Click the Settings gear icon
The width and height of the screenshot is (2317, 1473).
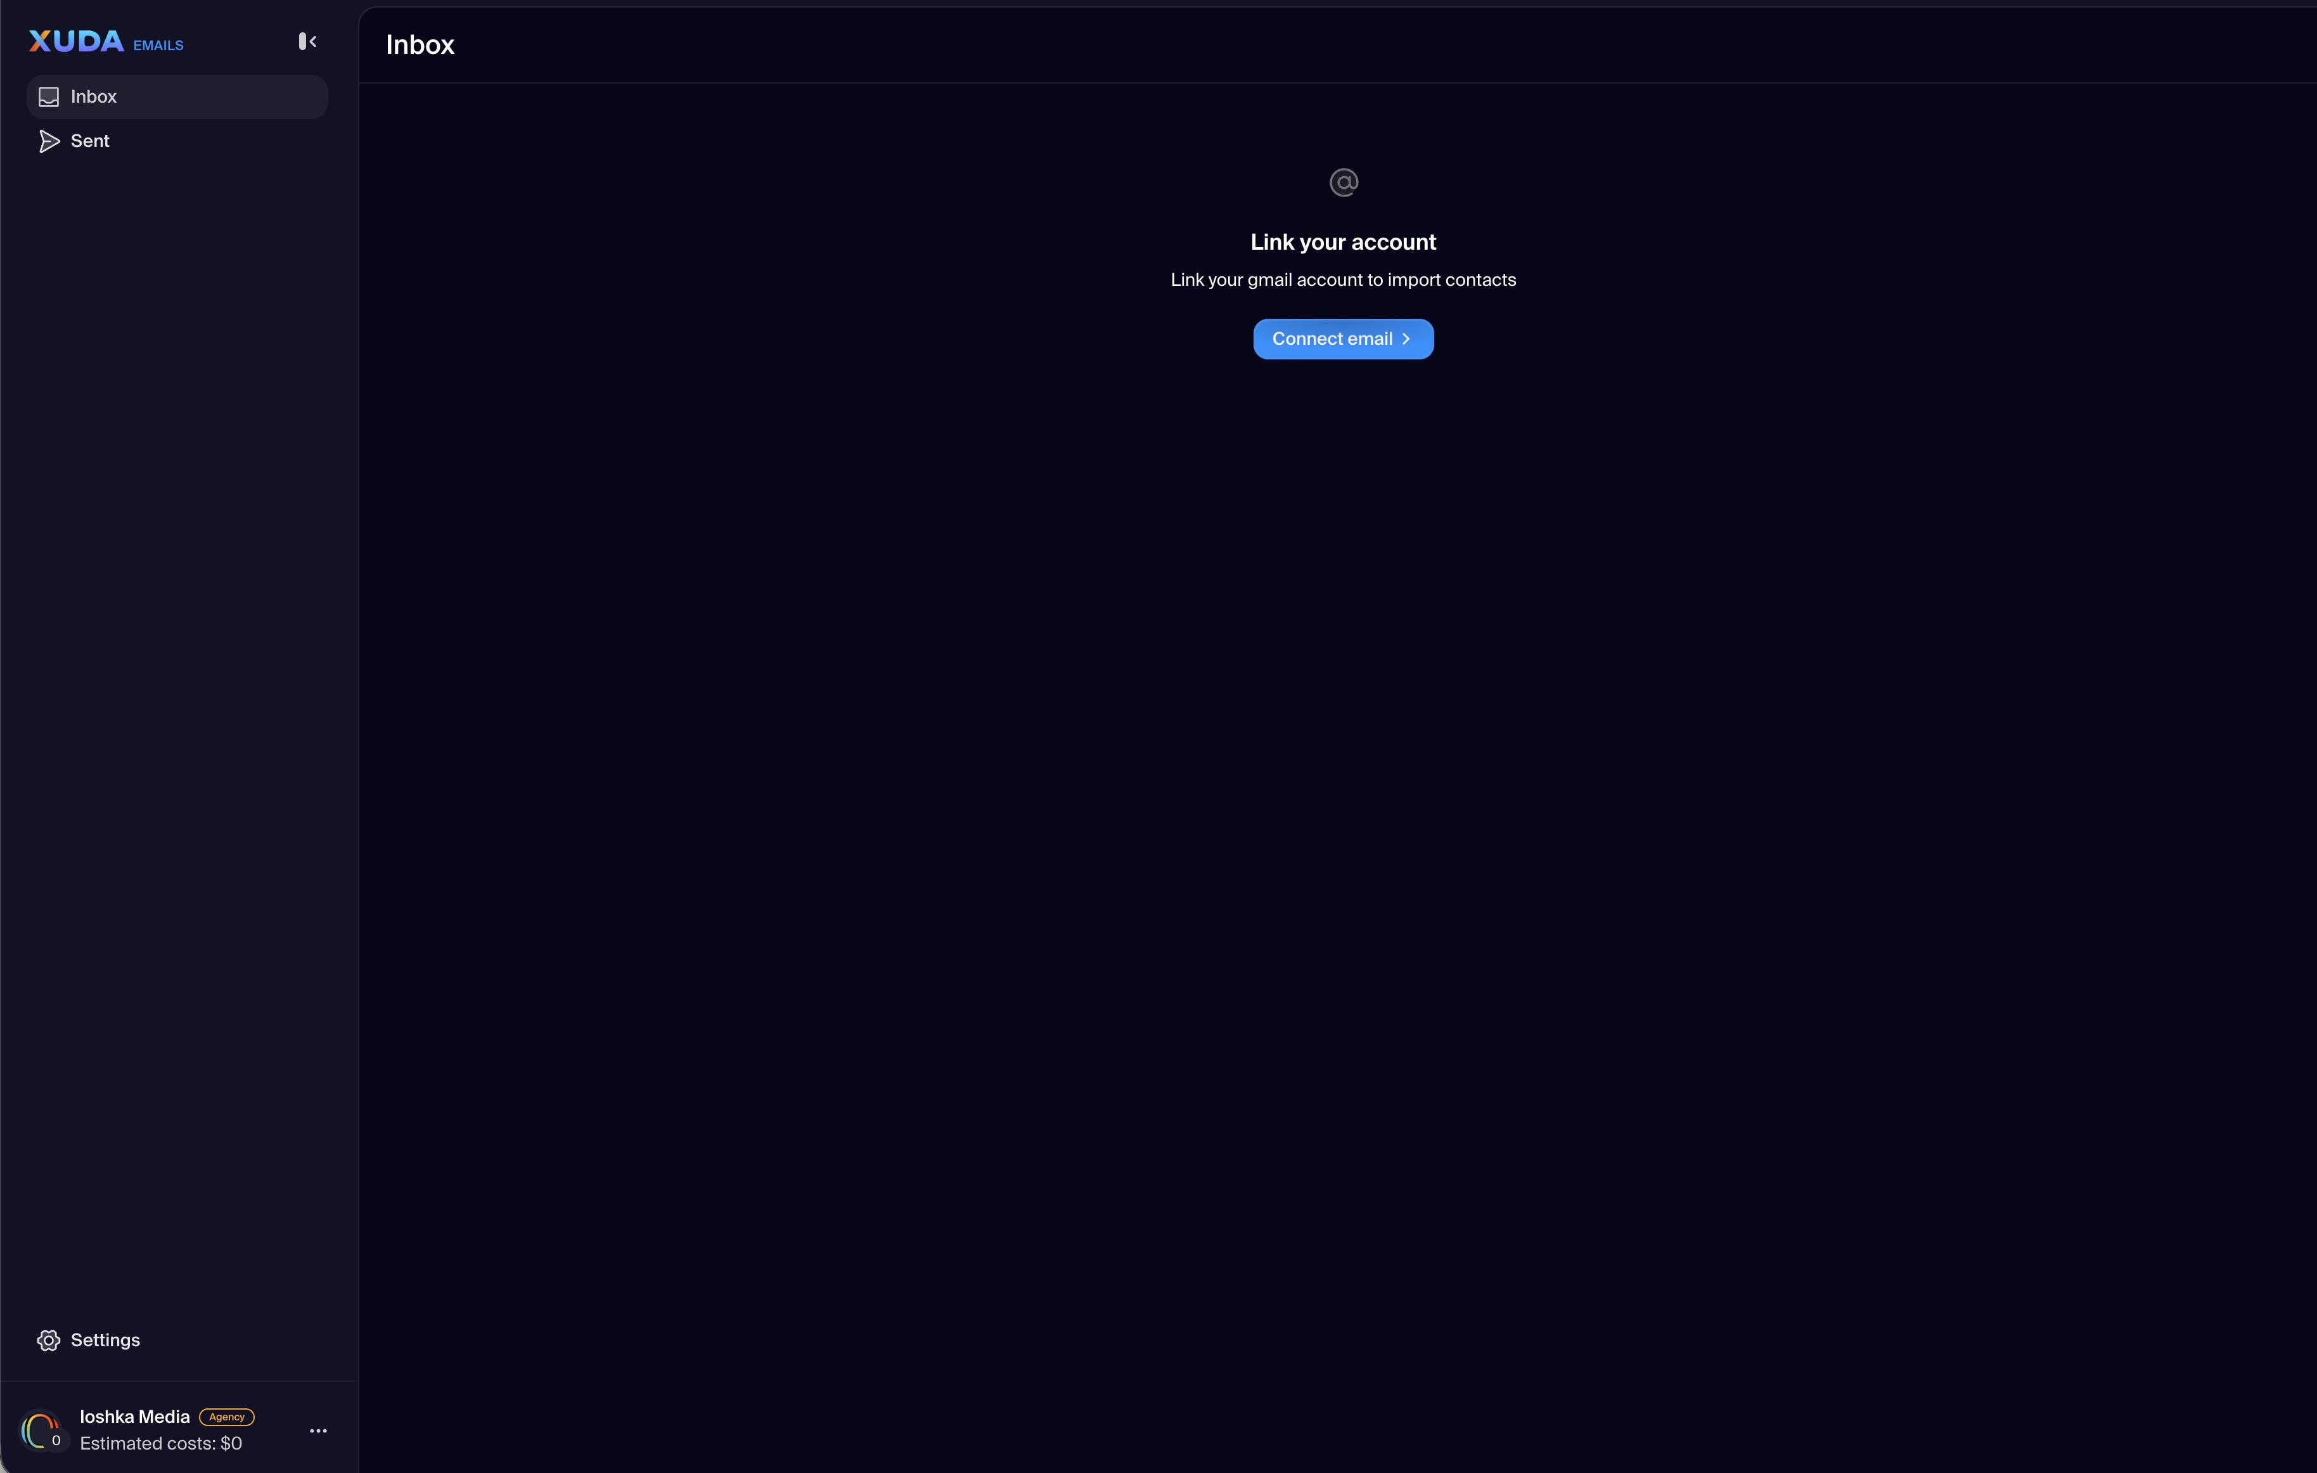pyautogui.click(x=49, y=1341)
